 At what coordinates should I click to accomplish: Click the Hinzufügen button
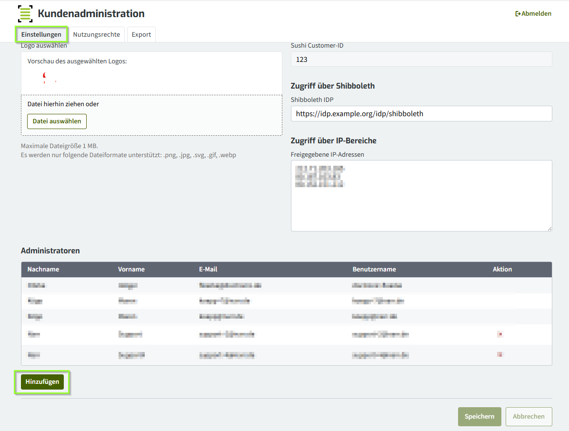(42, 382)
